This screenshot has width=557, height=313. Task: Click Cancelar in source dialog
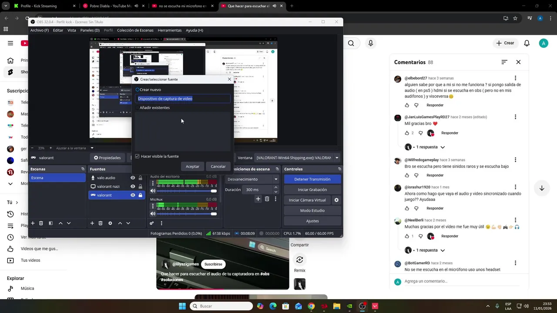pyautogui.click(x=218, y=166)
